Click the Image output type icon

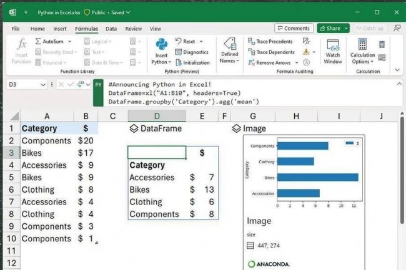point(236,128)
